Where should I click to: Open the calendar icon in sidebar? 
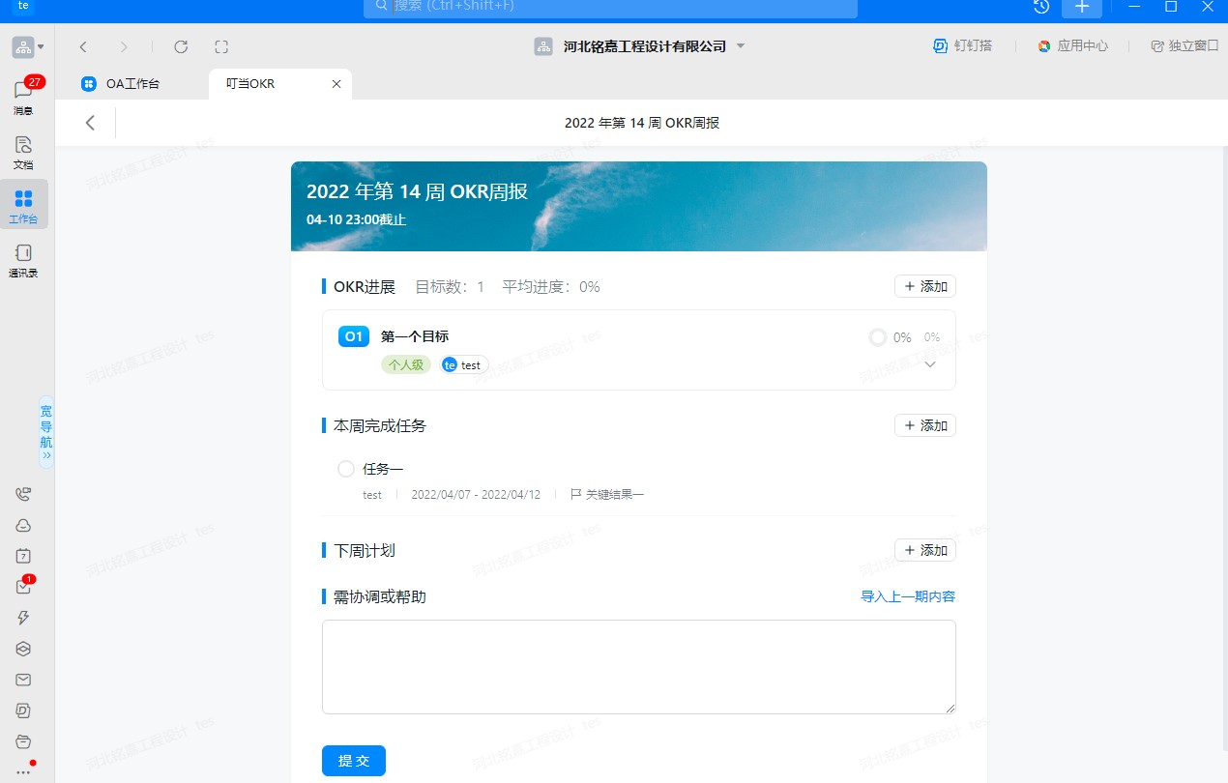(x=23, y=556)
